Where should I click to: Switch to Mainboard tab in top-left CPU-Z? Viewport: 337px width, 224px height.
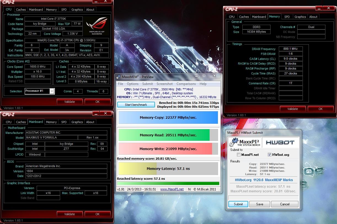(x=36, y=10)
